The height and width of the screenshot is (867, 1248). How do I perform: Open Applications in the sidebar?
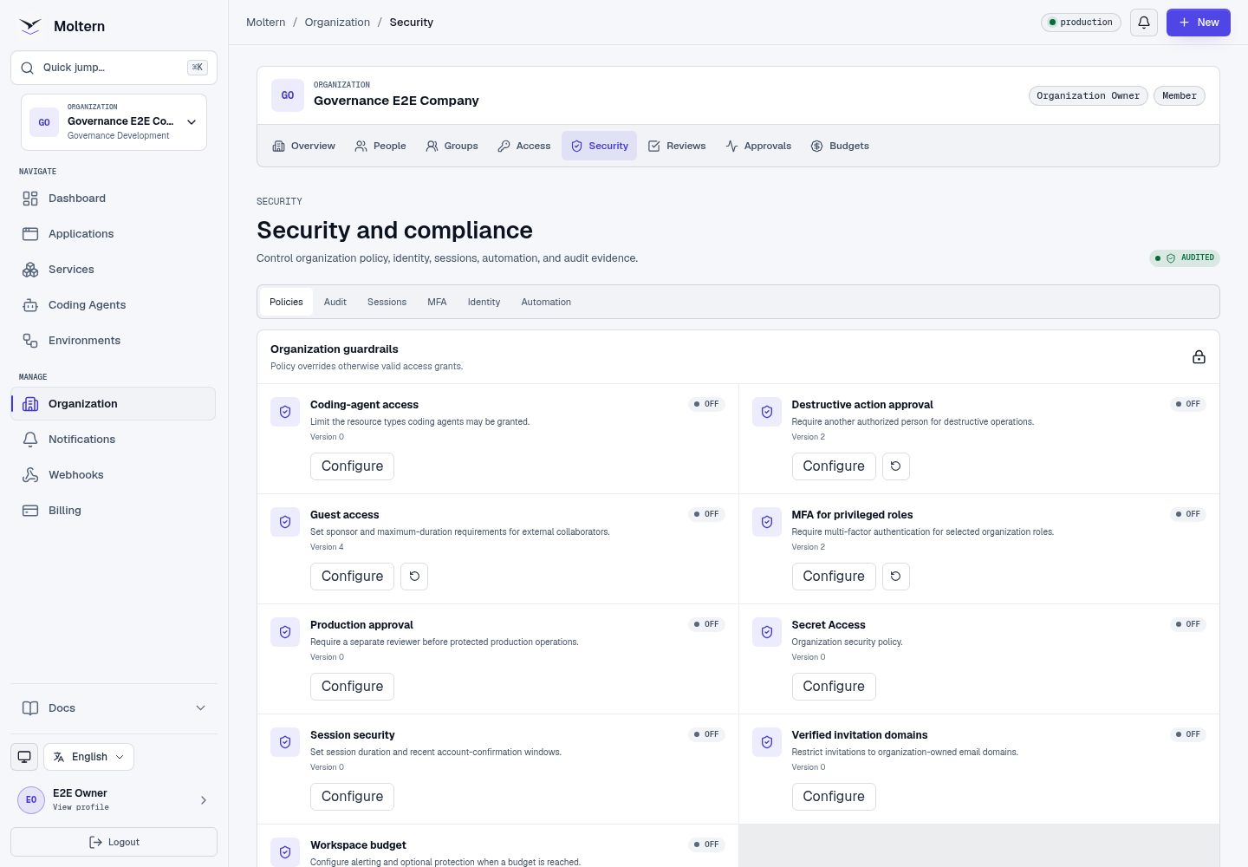click(x=114, y=234)
